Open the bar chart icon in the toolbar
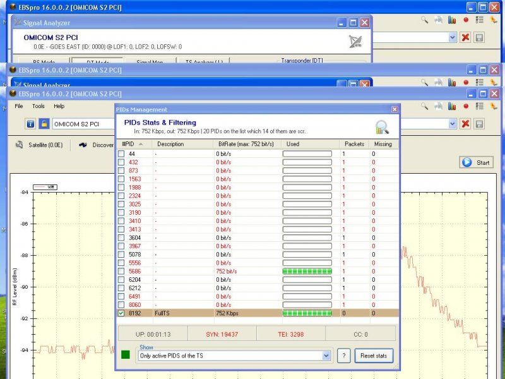 tap(452, 107)
